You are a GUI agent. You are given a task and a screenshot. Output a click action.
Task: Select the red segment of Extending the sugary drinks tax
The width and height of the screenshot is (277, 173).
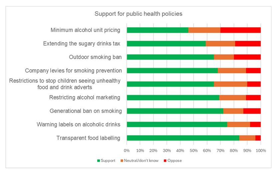coord(248,44)
